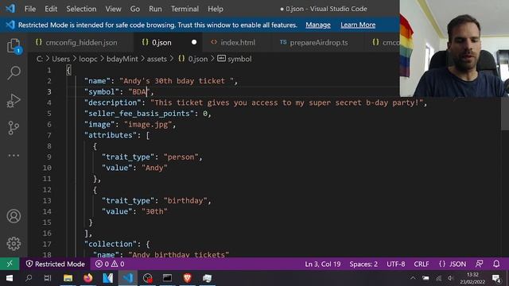Switch to prepareAirdrop.ts tab
This screenshot has height=286, width=509.
coord(318,42)
